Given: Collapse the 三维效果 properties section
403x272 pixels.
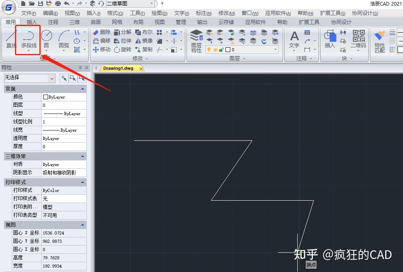Looking at the screenshot, I should (82, 156).
